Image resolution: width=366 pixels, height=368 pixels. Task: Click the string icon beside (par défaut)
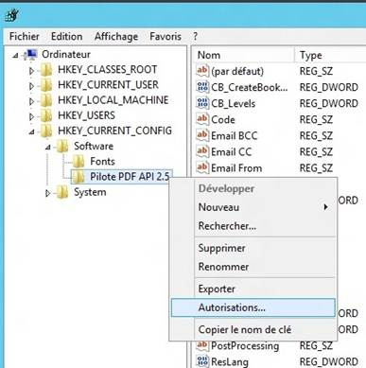202,71
